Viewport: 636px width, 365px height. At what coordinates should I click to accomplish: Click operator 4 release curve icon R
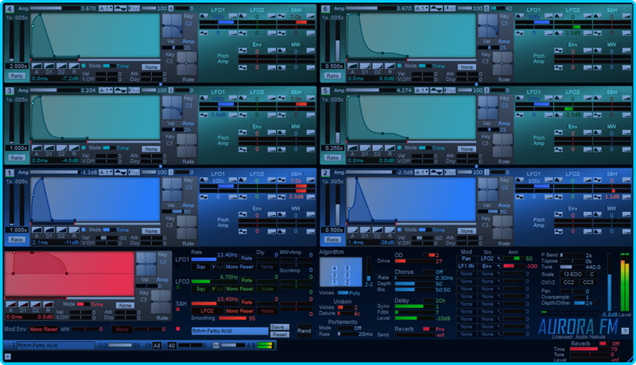coord(74,66)
